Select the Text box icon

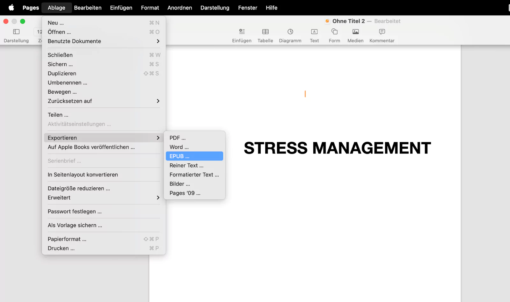(314, 35)
